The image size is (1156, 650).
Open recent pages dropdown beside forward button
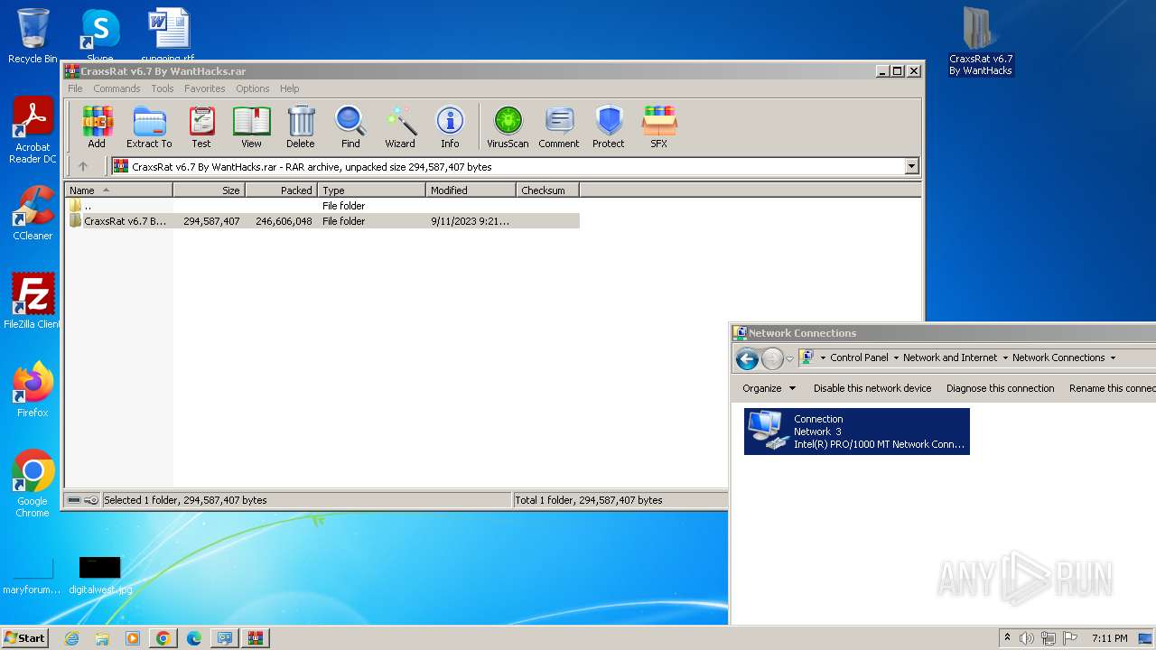(789, 359)
